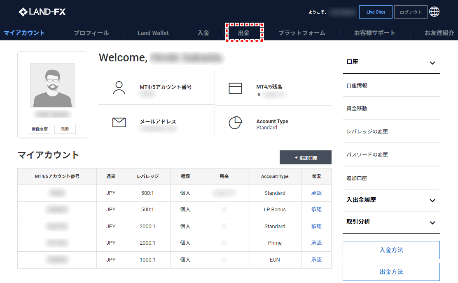Open the お友達紹介 menu
This screenshot has width=458, height=283.
point(439,33)
